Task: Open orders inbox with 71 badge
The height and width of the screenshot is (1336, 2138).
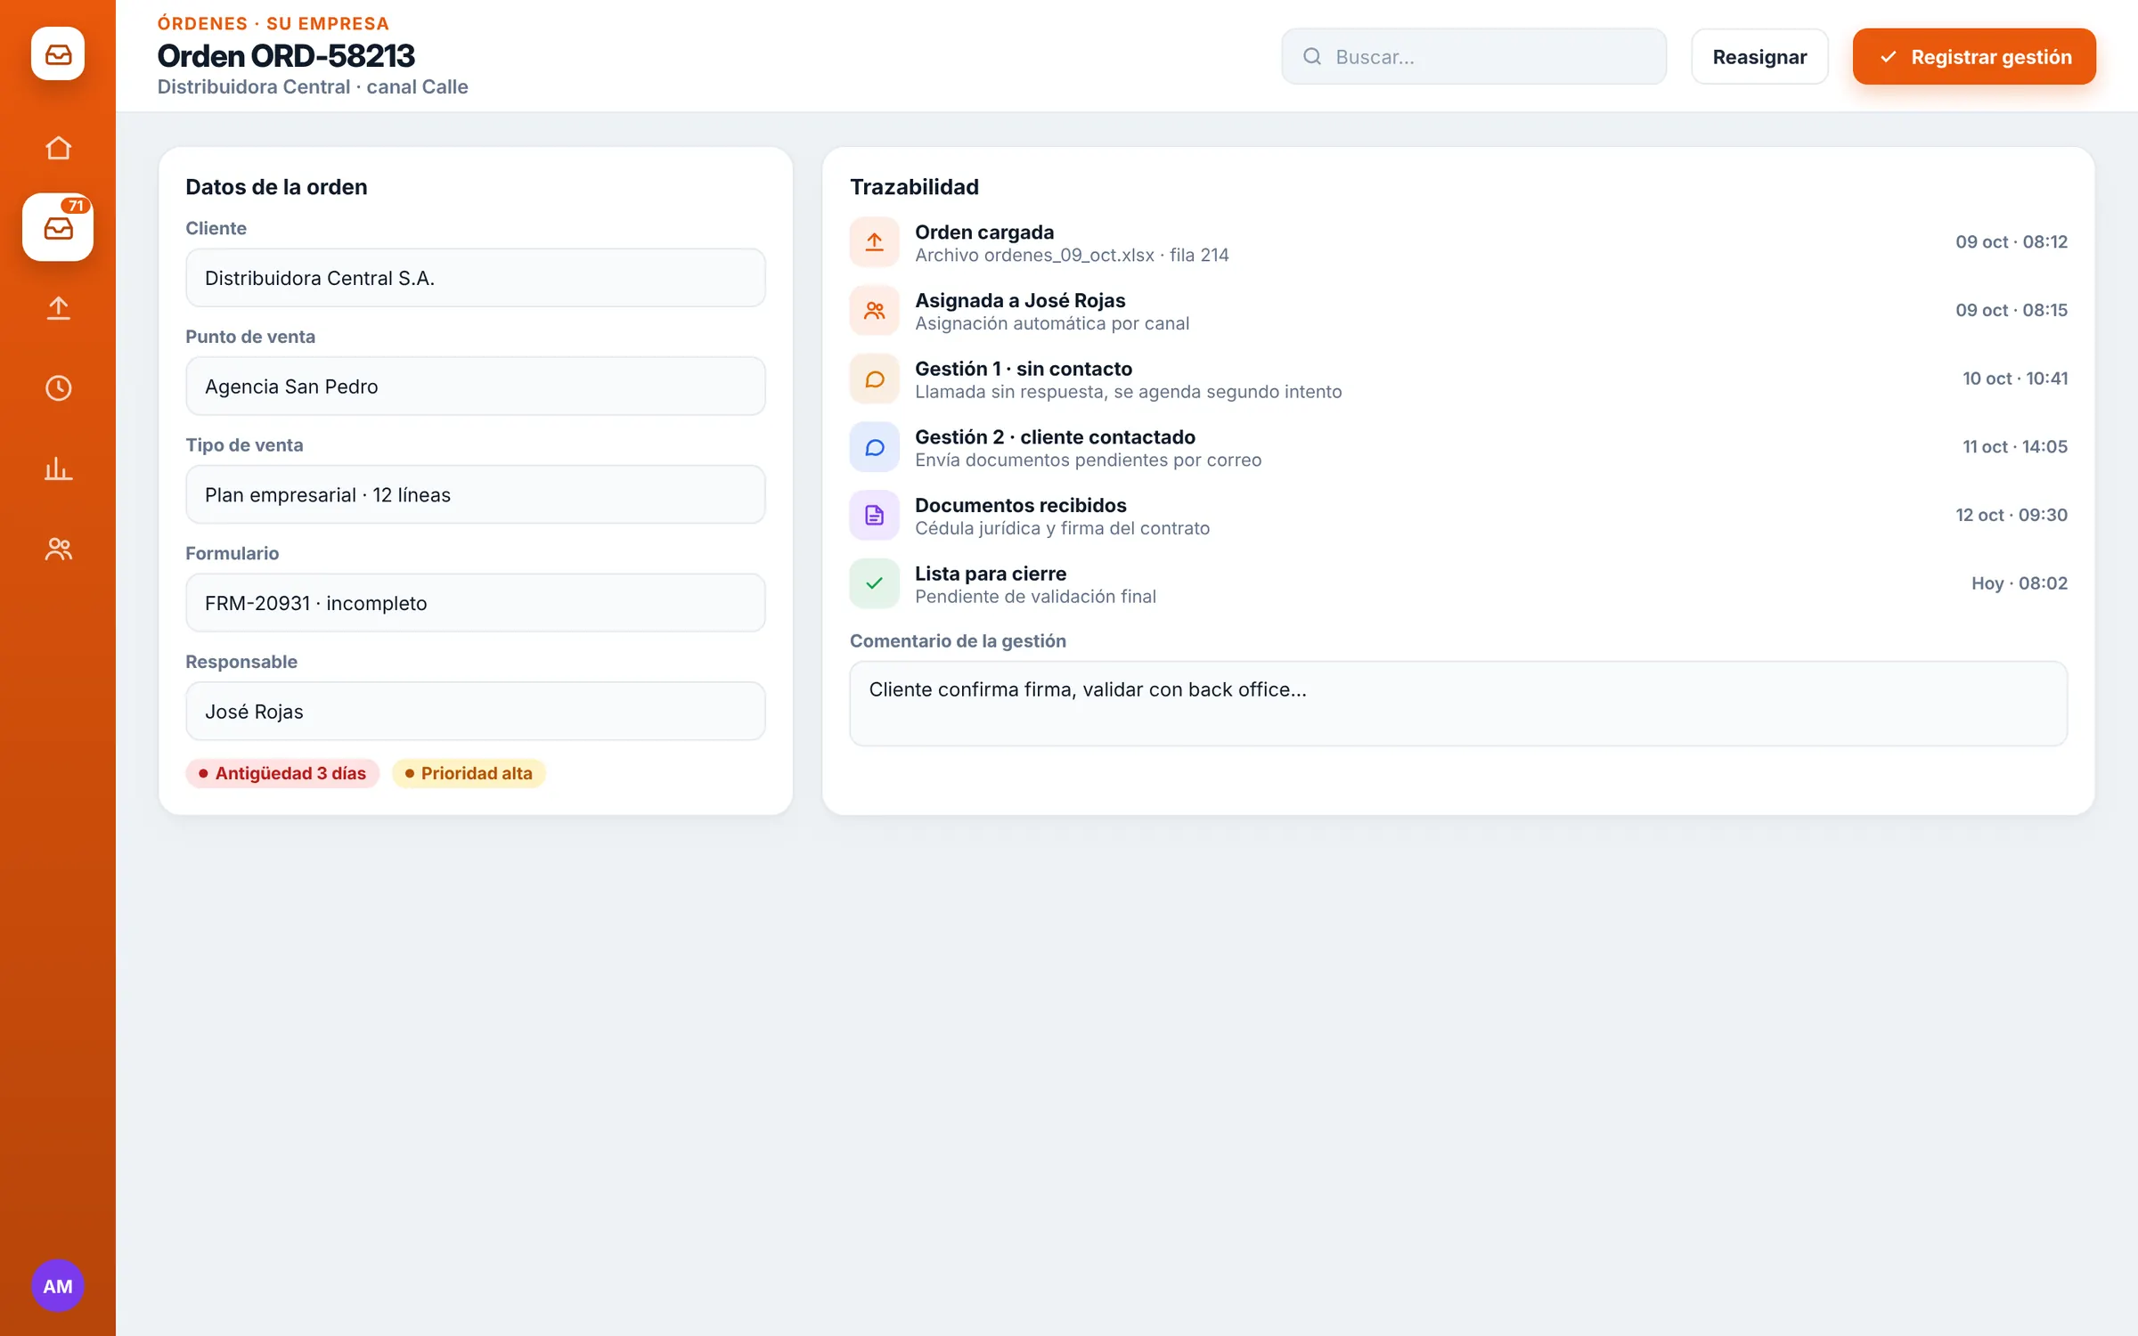Action: click(58, 227)
